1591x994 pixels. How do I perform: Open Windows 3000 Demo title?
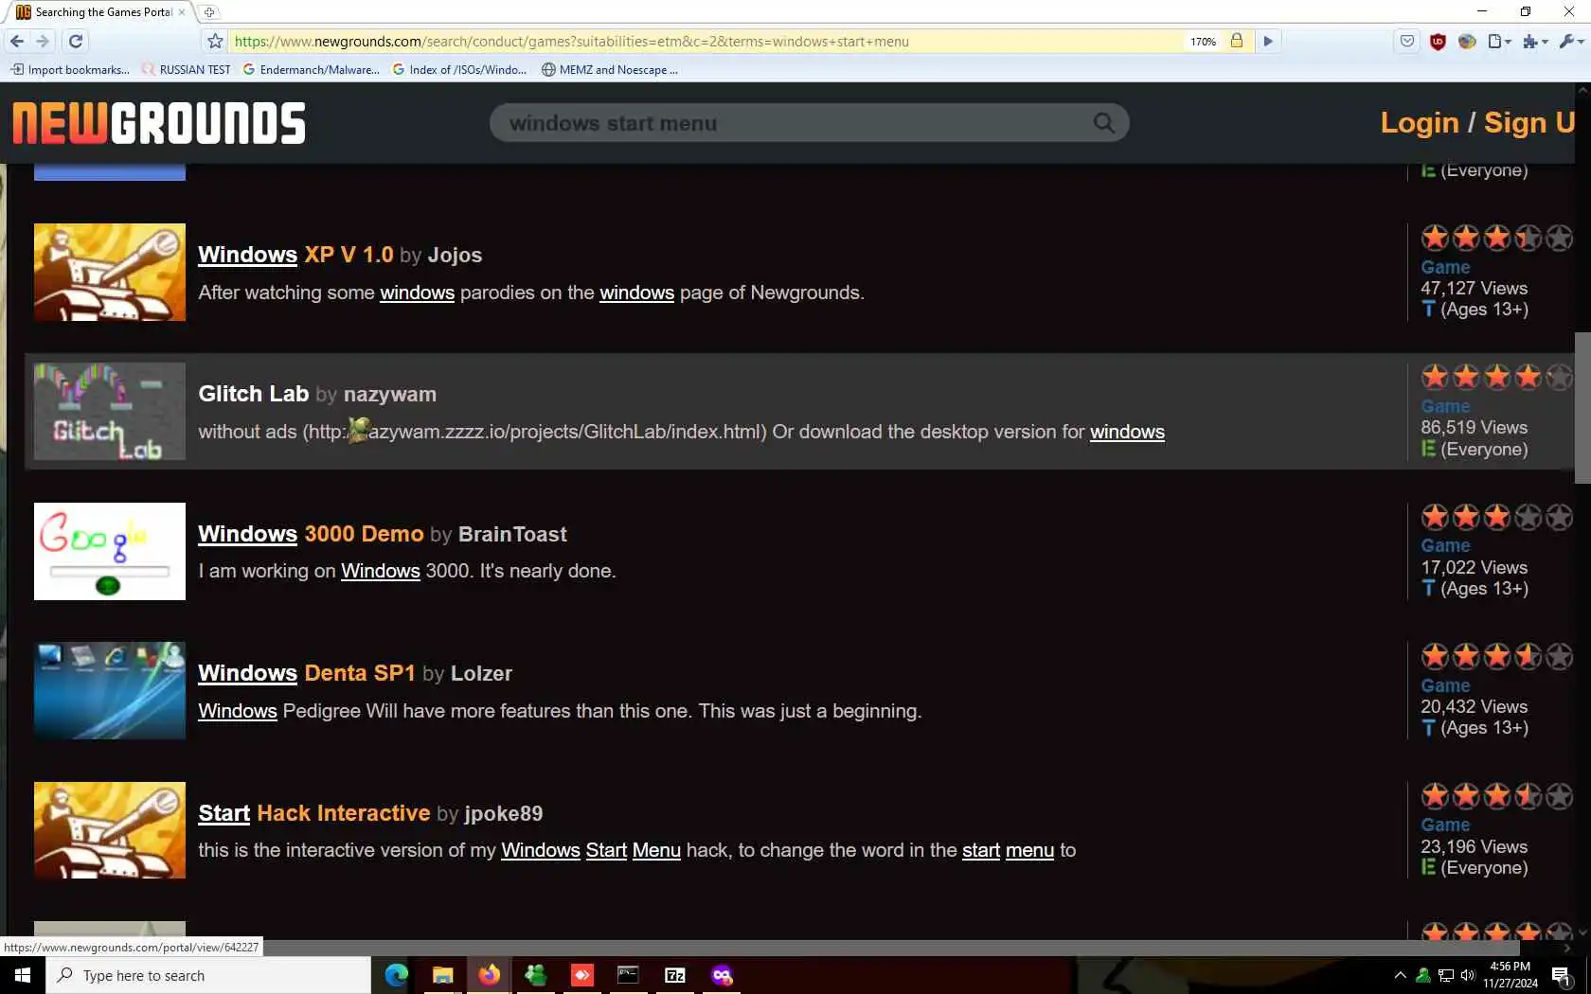tap(311, 534)
